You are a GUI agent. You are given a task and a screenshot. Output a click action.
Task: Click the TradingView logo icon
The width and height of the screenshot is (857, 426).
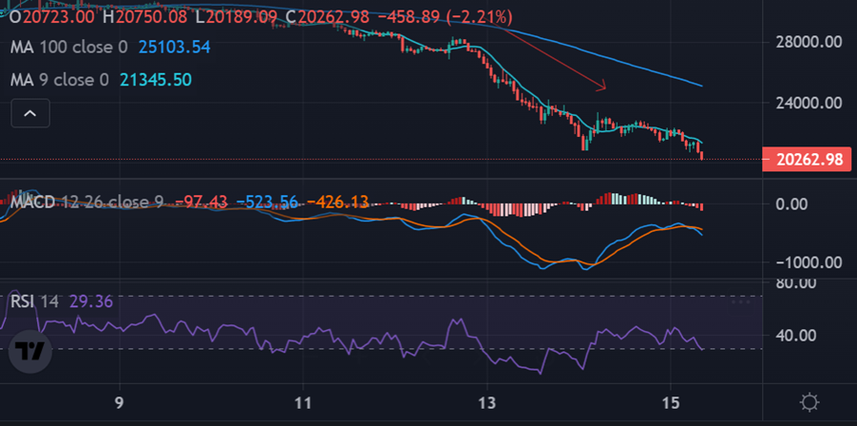[x=29, y=351]
